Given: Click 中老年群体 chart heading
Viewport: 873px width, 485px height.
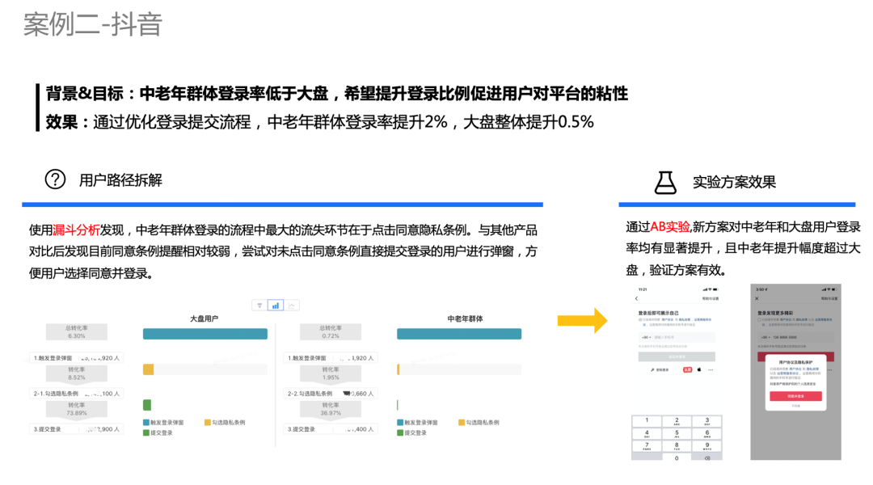Looking at the screenshot, I should pos(465,318).
